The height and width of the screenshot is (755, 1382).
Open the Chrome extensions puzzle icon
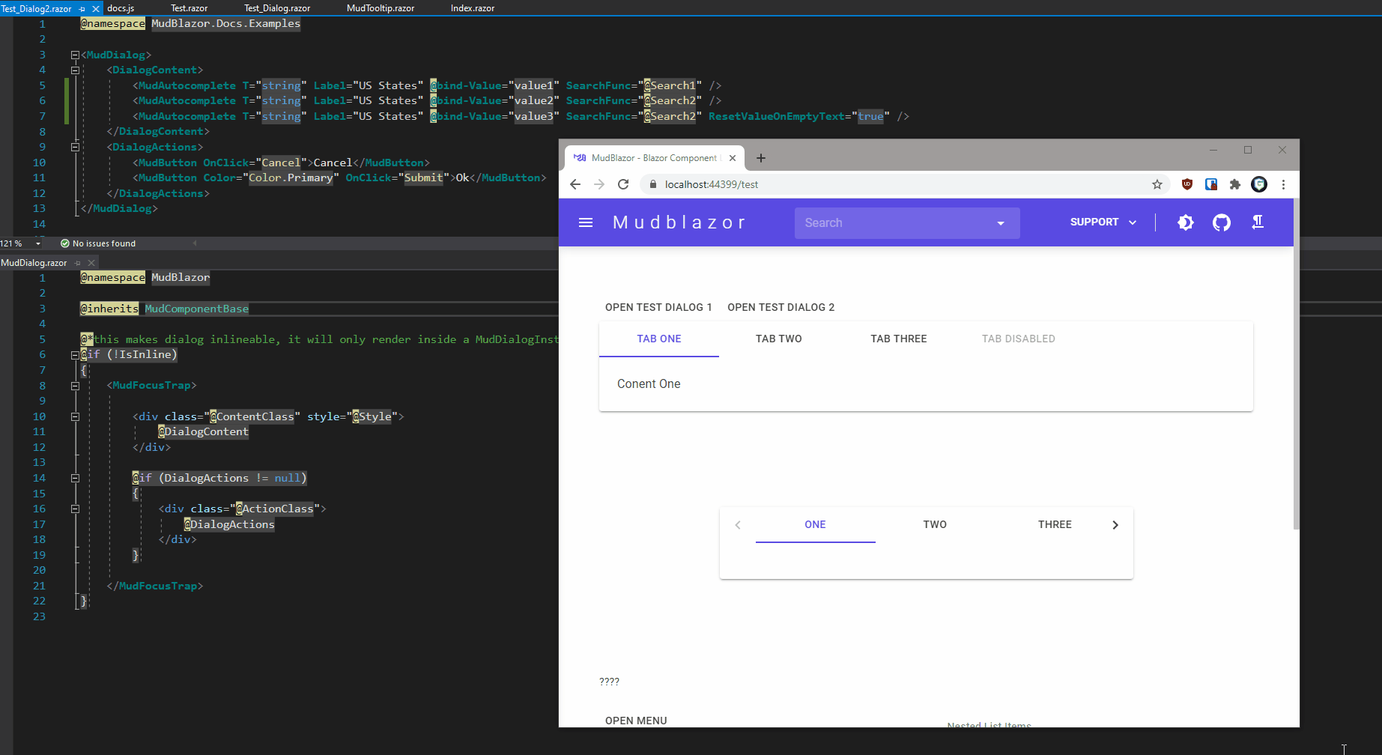1235,184
